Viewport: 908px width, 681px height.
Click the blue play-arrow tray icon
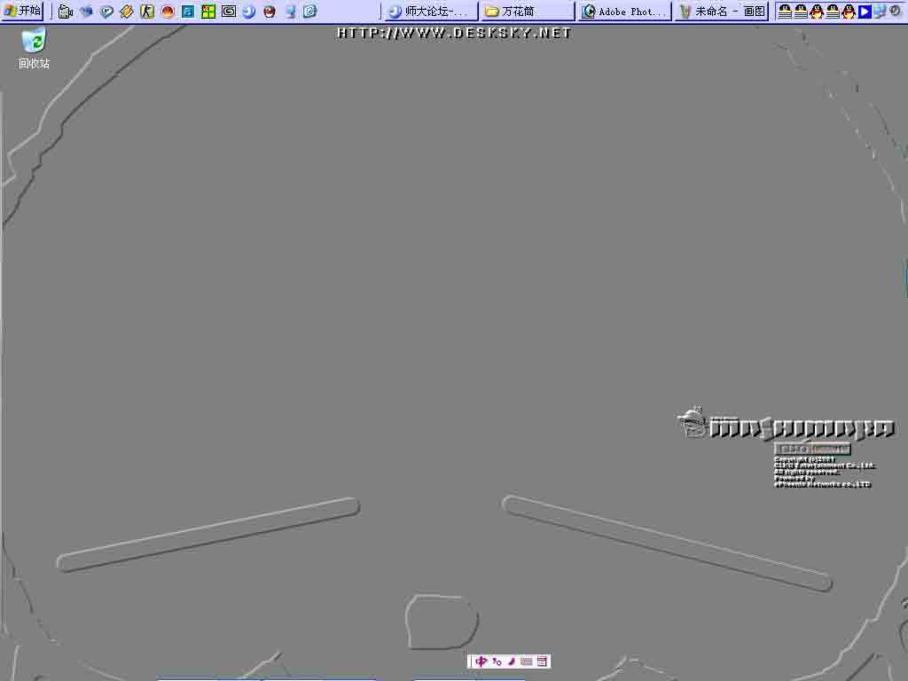click(865, 12)
